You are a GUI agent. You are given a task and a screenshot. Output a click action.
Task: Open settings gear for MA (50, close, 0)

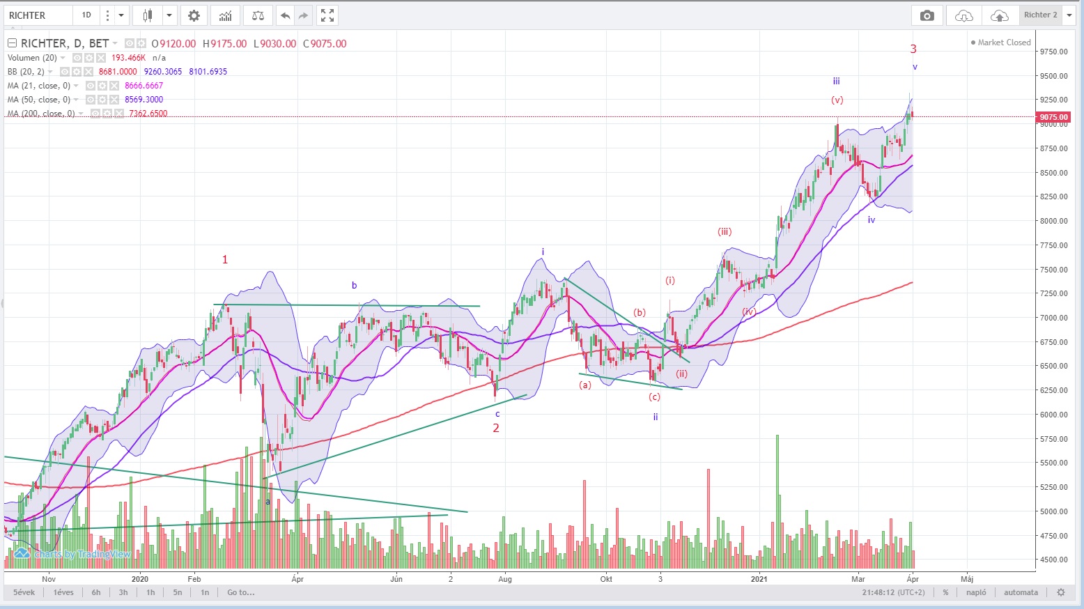pyautogui.click(x=102, y=100)
